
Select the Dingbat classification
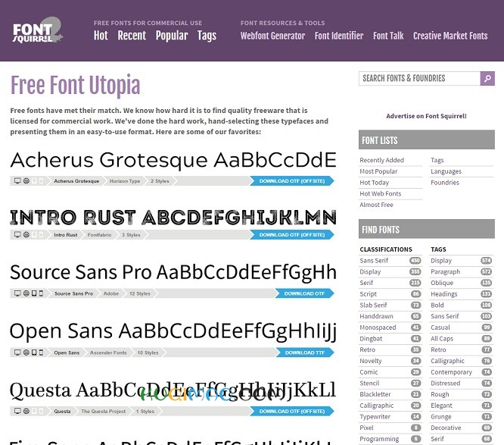point(371,339)
